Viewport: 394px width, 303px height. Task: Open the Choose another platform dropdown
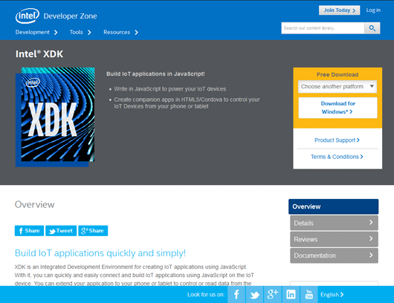(338, 87)
